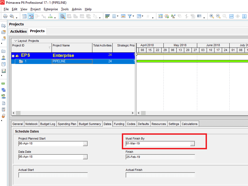
Task: Sort by the Total Activities column header
Action: point(102,48)
